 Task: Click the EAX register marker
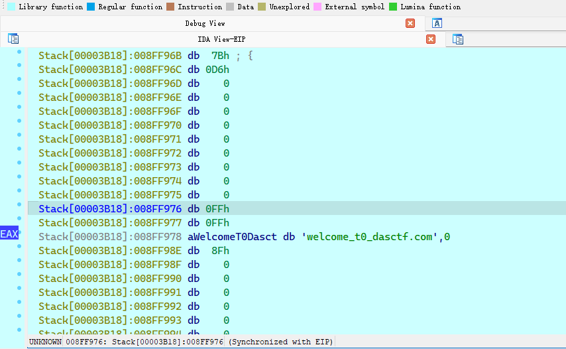(9, 234)
